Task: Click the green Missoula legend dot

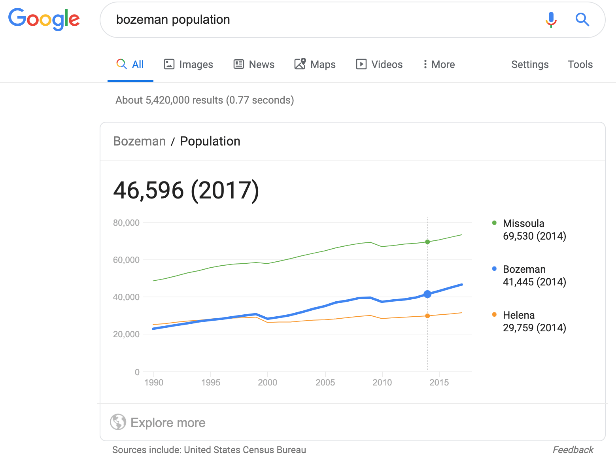Action: (x=494, y=223)
